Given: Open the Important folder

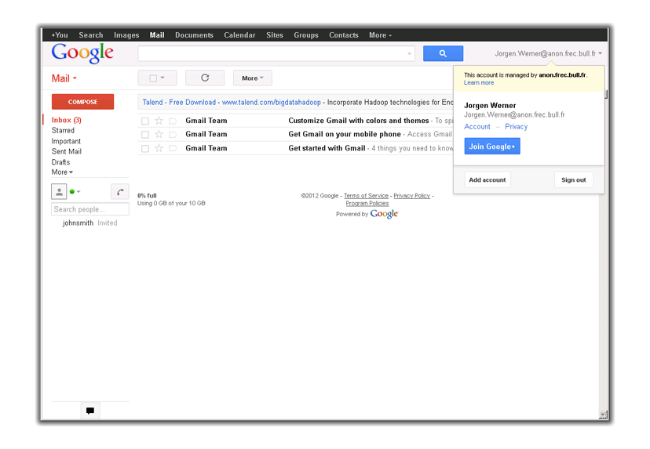Looking at the screenshot, I should pyautogui.click(x=66, y=141).
